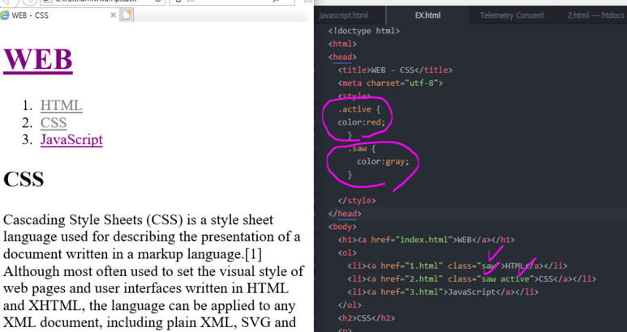Screen dimensions: 627x332
Task: Place cursor on the <!doctype html> line
Action: (364, 31)
